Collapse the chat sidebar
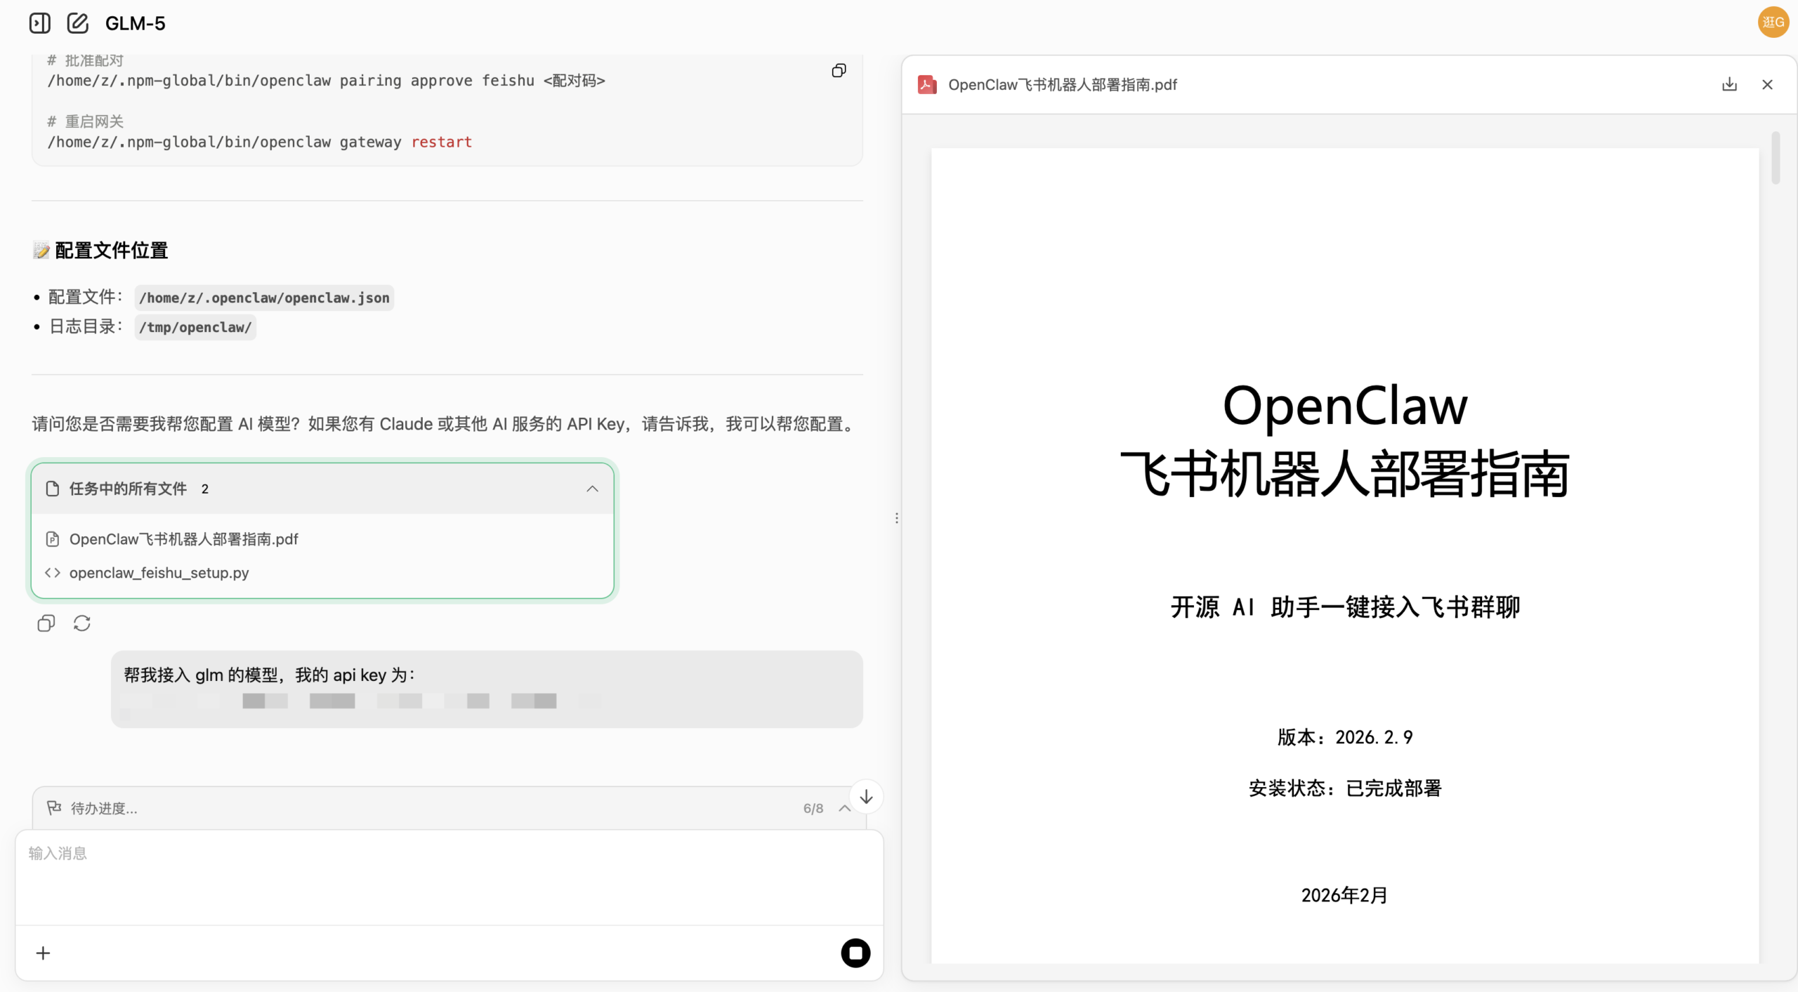Image resolution: width=1798 pixels, height=992 pixels. click(39, 22)
